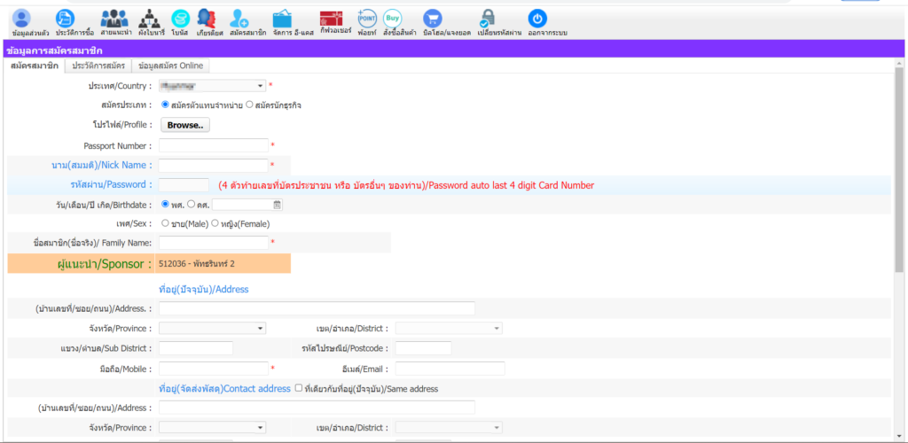
Task: Switch to the ข้อมูลสมัคร Online tab
Action: (170, 66)
